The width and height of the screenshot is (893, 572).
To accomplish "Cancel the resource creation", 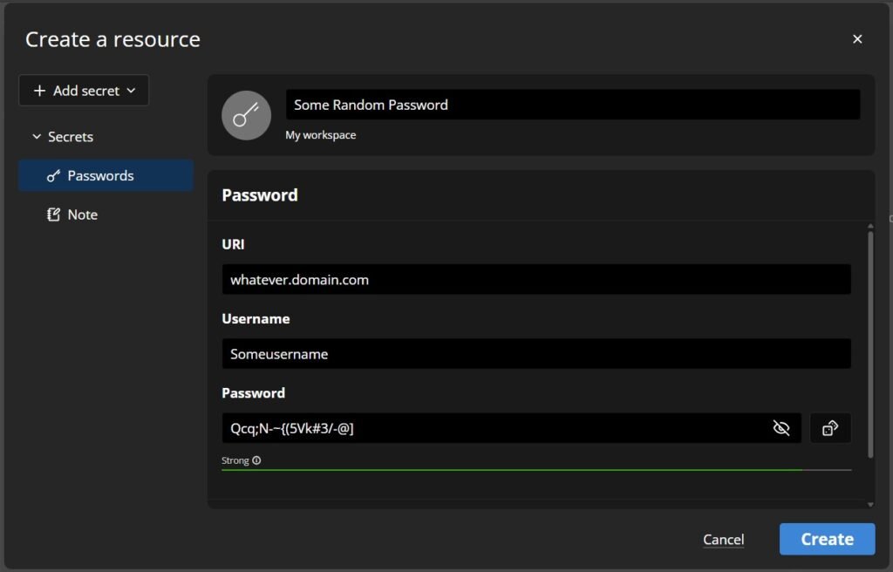I will pyautogui.click(x=723, y=540).
